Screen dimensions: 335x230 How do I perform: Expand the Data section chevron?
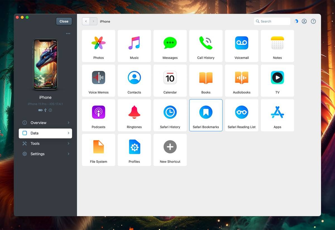click(68, 133)
